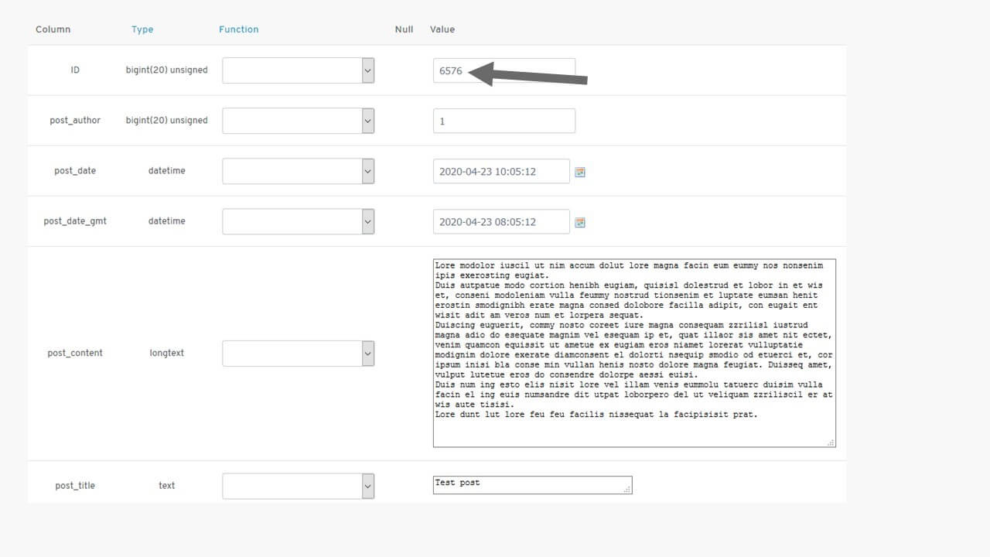
Task: Click inside the post_content text area
Action: pyautogui.click(x=634, y=353)
